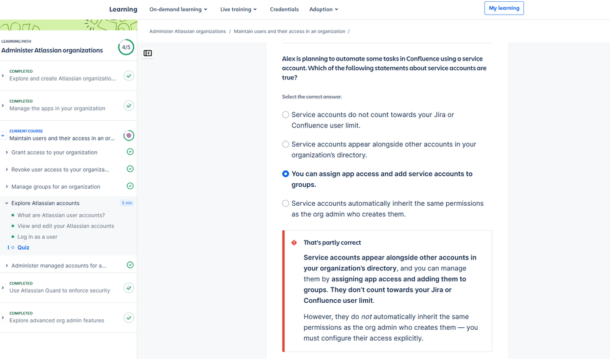The height and width of the screenshot is (359, 610).
Task: Click the checkmark beside Grant access to your organization
Action: [128, 151]
